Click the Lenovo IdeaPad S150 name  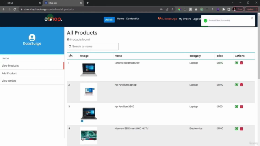[127, 63]
